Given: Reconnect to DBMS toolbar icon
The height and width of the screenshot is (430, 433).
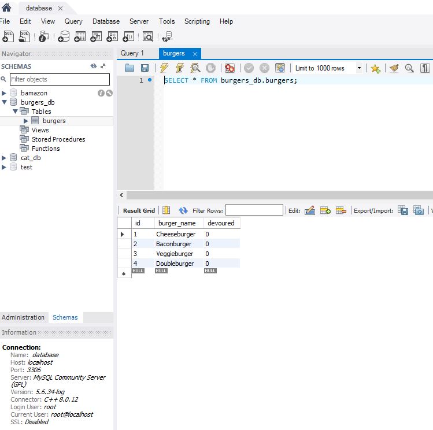Looking at the screenshot, I should pyautogui.click(x=167, y=36).
